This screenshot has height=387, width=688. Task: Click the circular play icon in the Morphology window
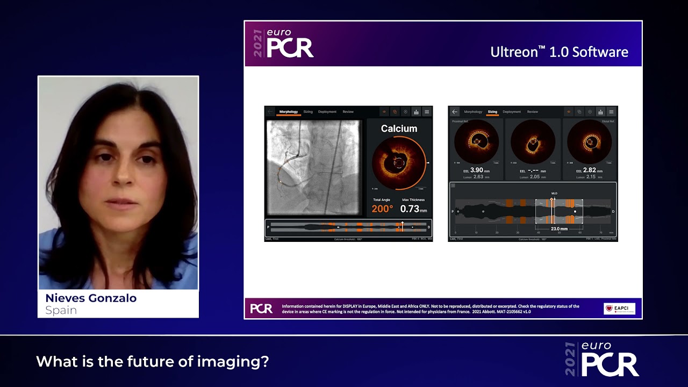coord(406,112)
